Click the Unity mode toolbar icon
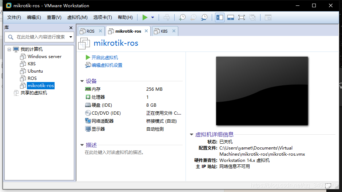The width and height of the screenshot is (342, 192). 252,17
